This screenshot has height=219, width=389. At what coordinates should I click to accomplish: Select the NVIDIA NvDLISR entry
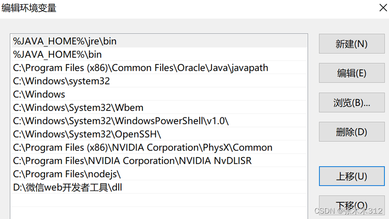coord(159,161)
